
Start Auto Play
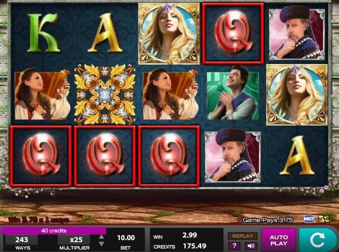click(279, 240)
